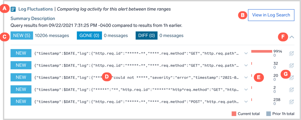Screen dimensions: 301x120
Task: Open the 238 count row external link icon
Action: click(292, 101)
